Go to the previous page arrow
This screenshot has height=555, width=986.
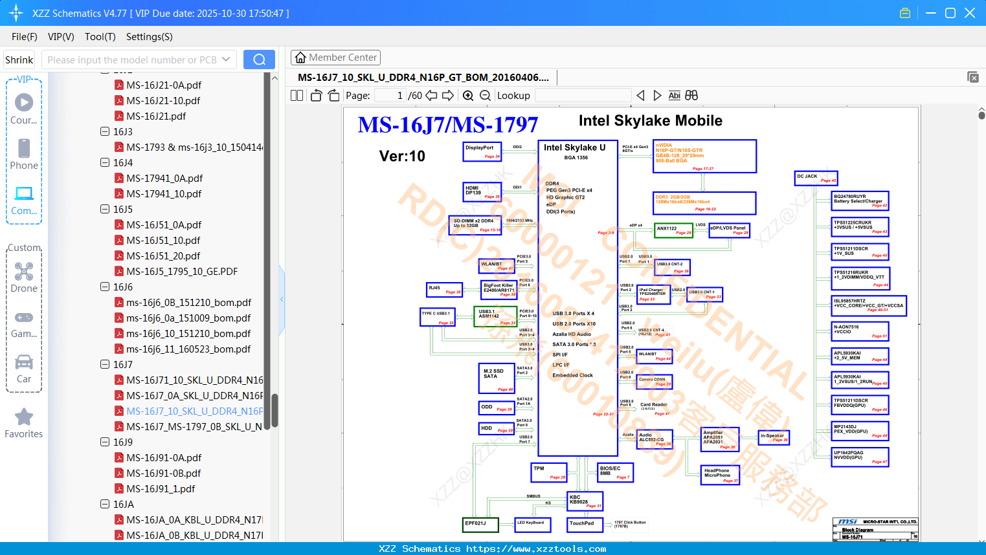431,95
